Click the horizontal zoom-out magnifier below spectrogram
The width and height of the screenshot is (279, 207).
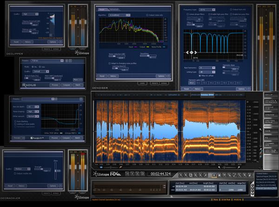pyautogui.click(x=219, y=167)
